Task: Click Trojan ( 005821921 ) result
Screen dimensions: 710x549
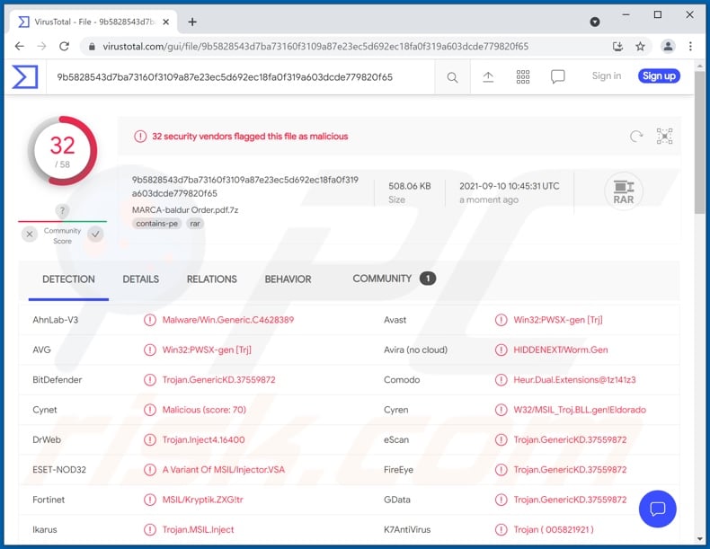Action: (554, 529)
